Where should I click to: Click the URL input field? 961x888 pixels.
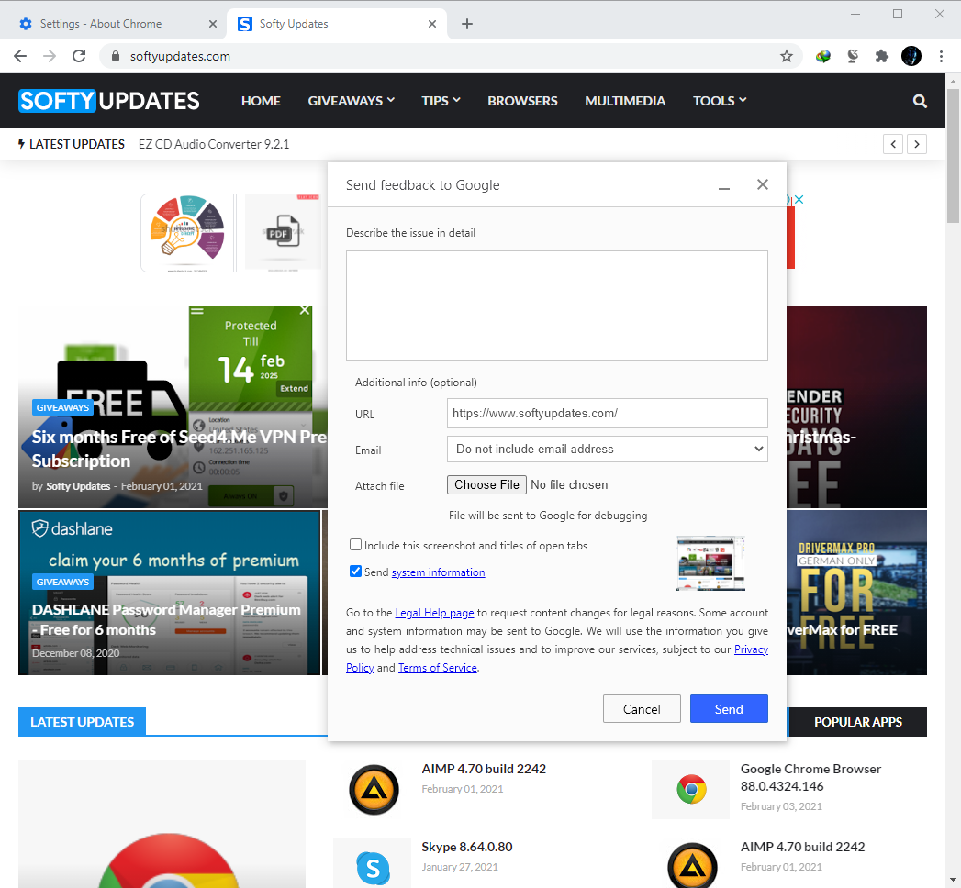[x=608, y=414]
